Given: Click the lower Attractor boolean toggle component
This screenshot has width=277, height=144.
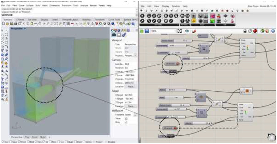Looking at the screenshot, I should point(170,128).
